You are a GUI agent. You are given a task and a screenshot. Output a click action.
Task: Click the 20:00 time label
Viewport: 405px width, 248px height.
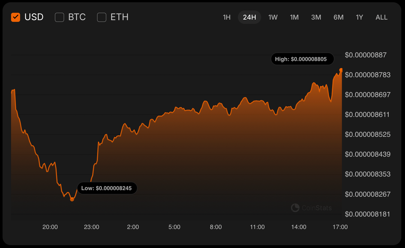(x=50, y=227)
